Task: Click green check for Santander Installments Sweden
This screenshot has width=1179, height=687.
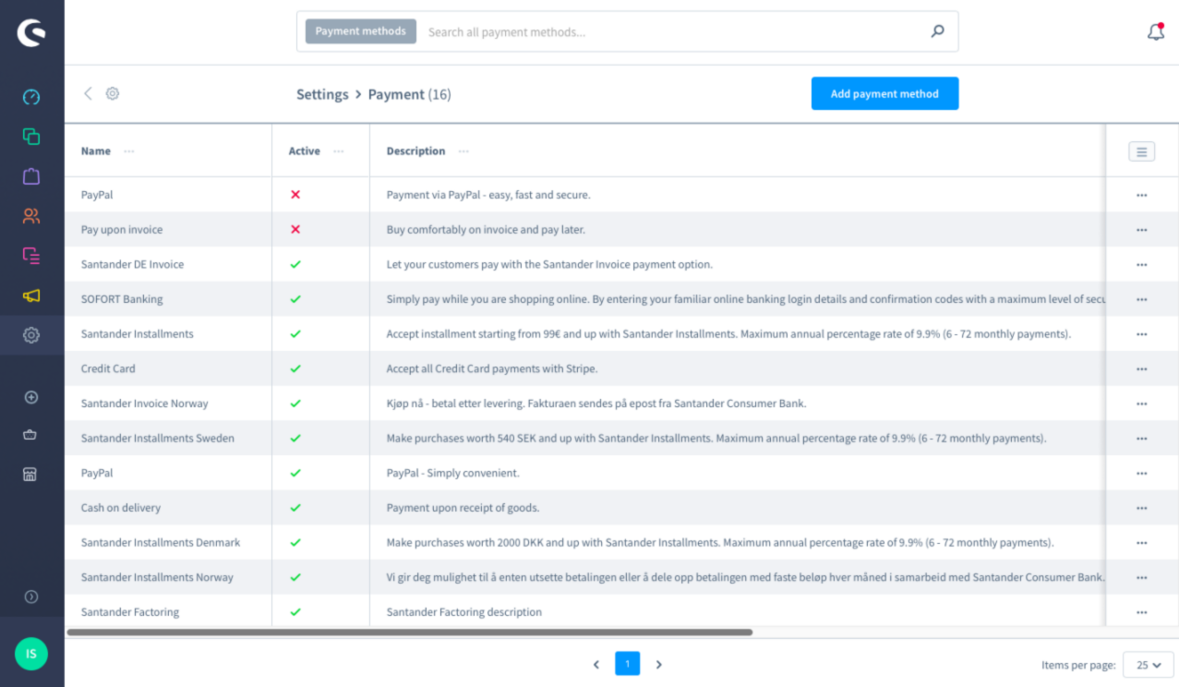Action: point(295,439)
